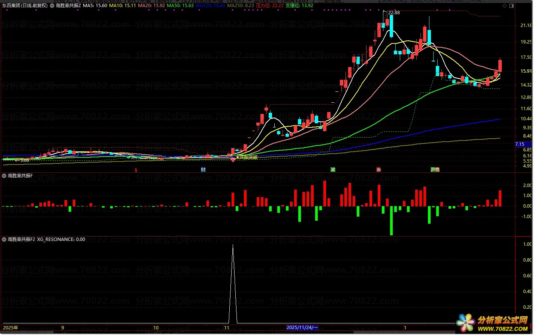Click the 跌榜 event marker icon
Screen dimensions: 534x335
click(x=435, y=169)
